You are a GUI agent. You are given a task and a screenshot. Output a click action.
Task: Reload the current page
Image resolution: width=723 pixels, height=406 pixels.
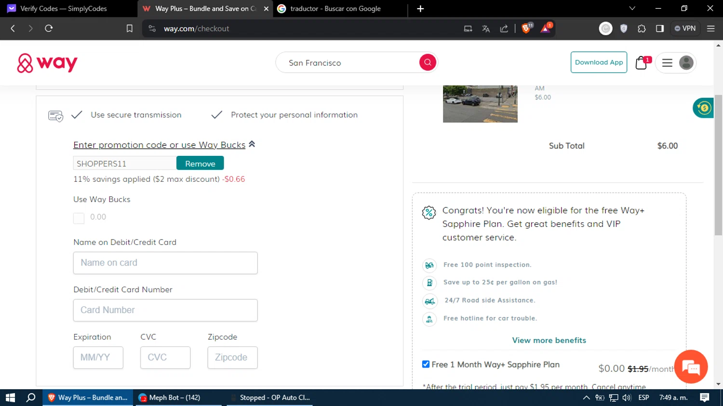coord(49,28)
